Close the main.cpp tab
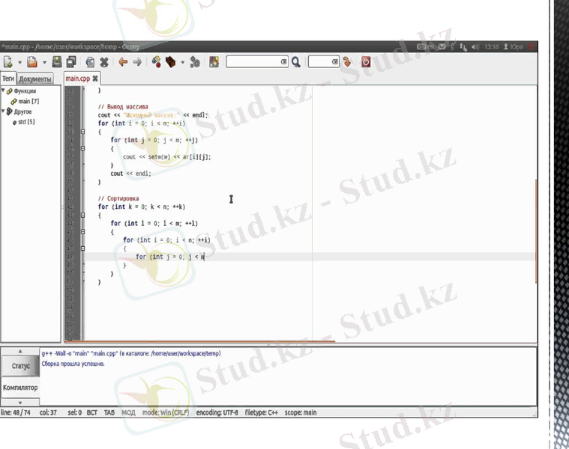The height and width of the screenshot is (449, 569). [95, 79]
